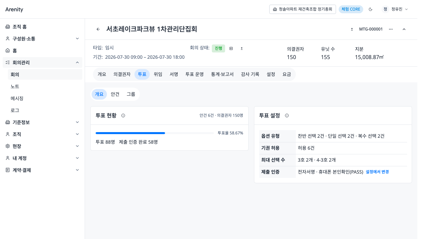Click the upload icon beside meeting status
Image resolution: width=421 pixels, height=239 pixels.
(x=242, y=48)
